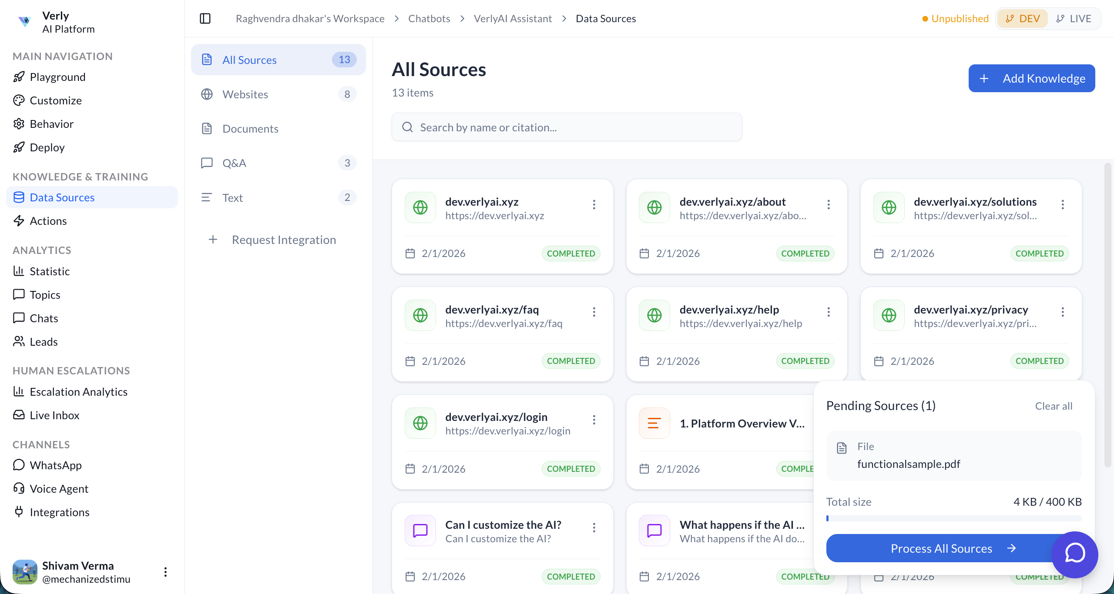Open options menu for dev.verlyai.xyz/about card
Viewport: 1114px width, 594px height.
pos(829,204)
